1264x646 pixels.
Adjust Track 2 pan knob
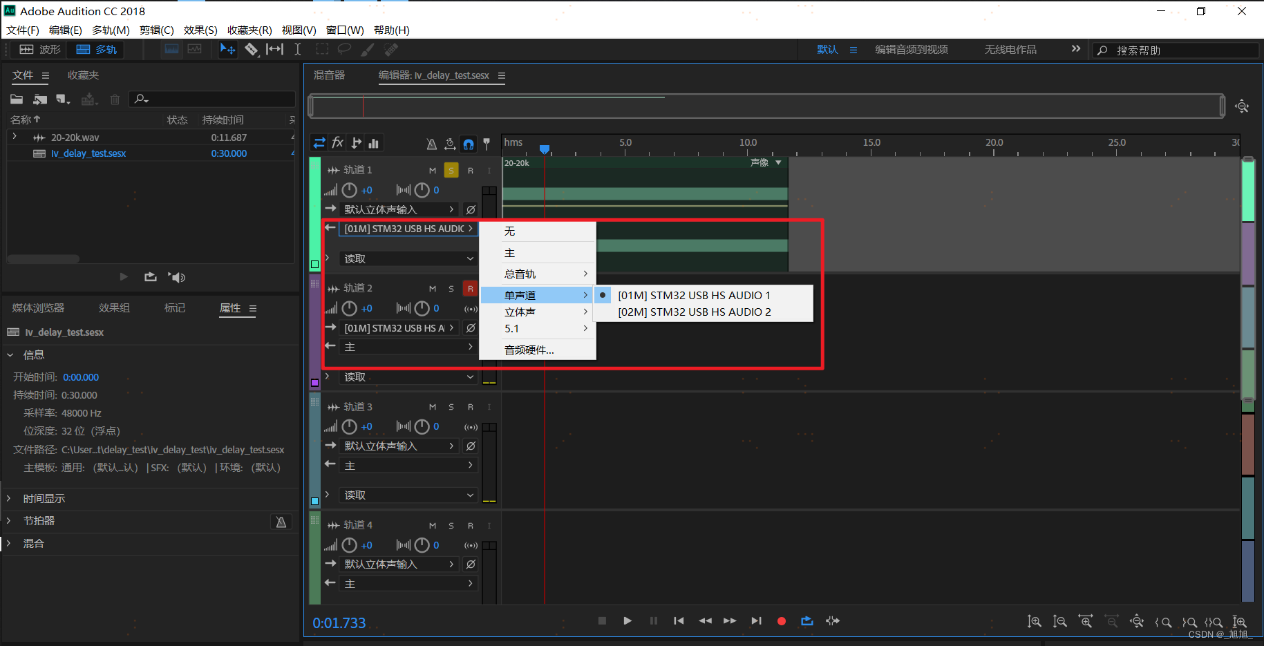[x=422, y=308]
